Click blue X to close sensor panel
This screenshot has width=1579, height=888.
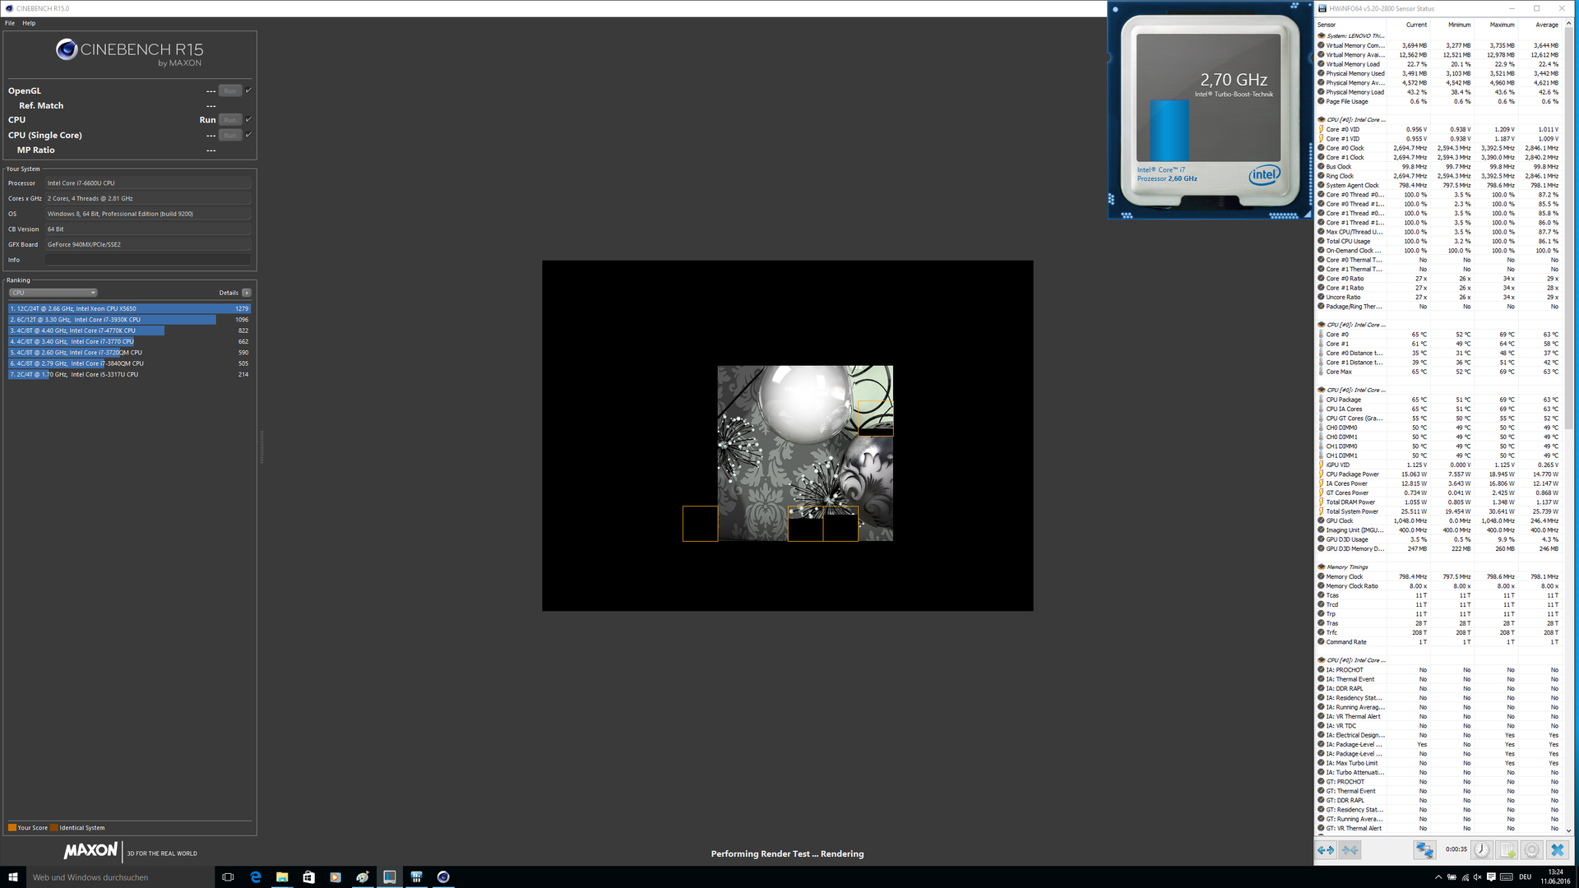tap(1557, 850)
